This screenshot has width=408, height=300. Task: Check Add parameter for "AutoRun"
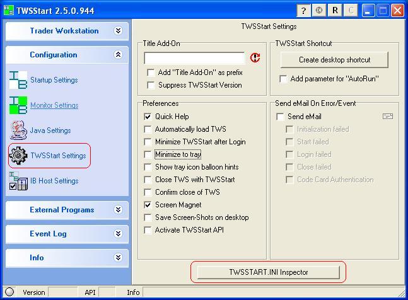[283, 79]
